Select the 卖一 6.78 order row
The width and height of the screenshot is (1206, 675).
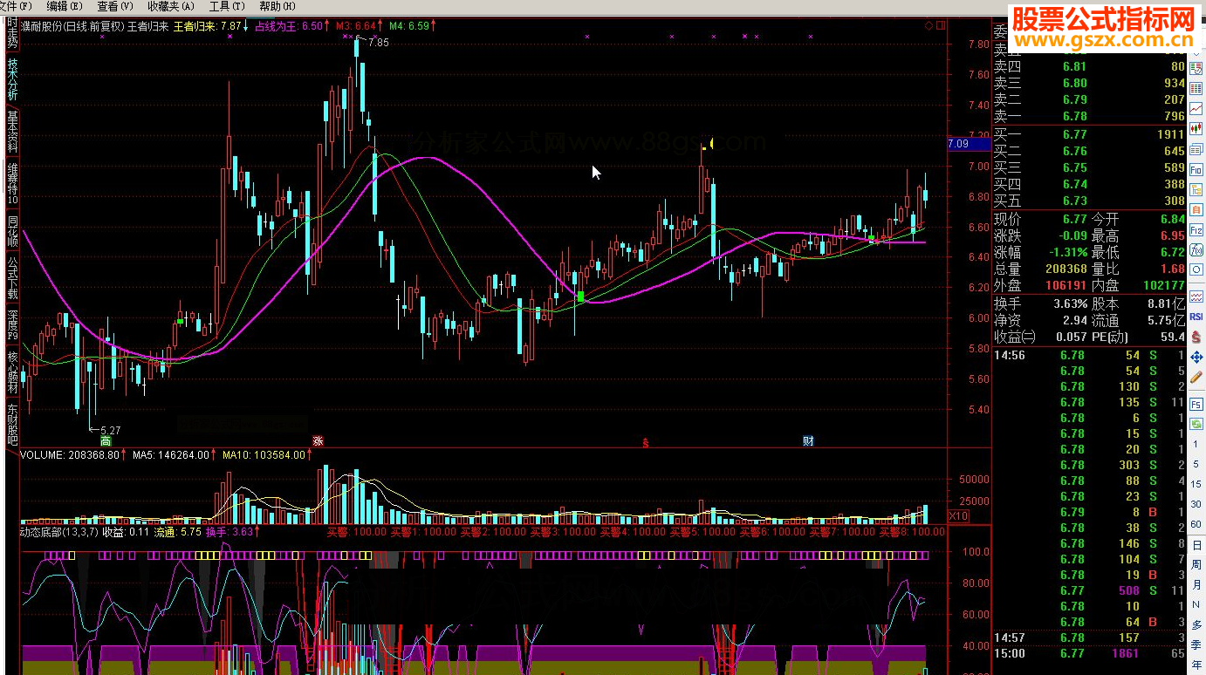(x=1089, y=116)
